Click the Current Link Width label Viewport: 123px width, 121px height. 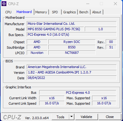[x=23, y=98]
